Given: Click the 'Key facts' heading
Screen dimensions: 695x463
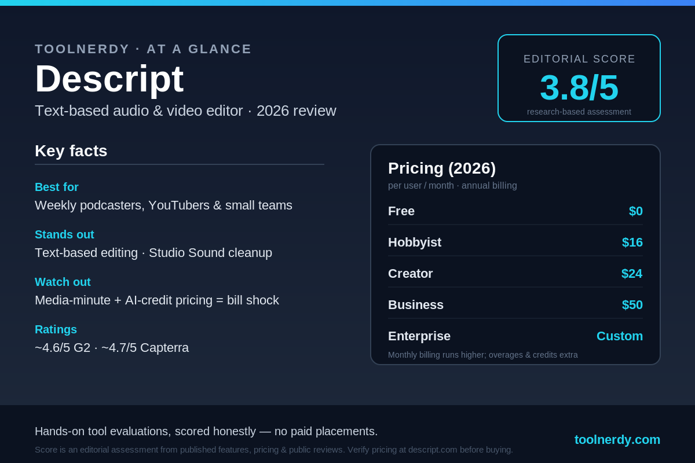Looking at the screenshot, I should (71, 151).
